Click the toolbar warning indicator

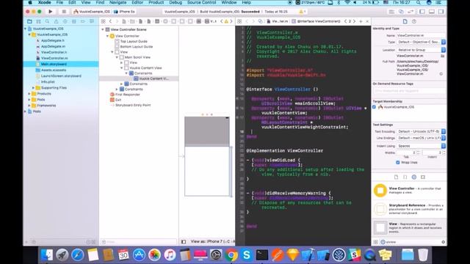(303, 12)
